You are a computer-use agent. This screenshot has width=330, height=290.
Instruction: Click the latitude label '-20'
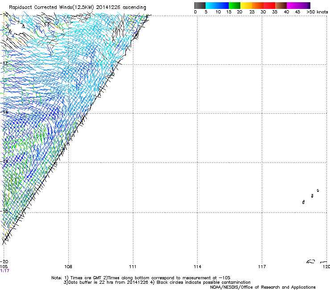4,261
